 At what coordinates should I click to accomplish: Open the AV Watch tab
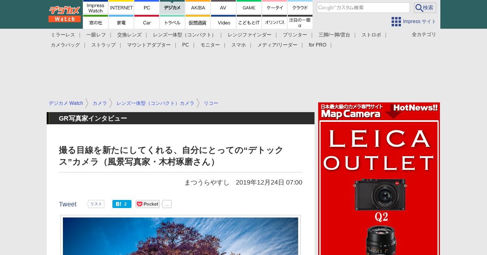pyautogui.click(x=223, y=7)
